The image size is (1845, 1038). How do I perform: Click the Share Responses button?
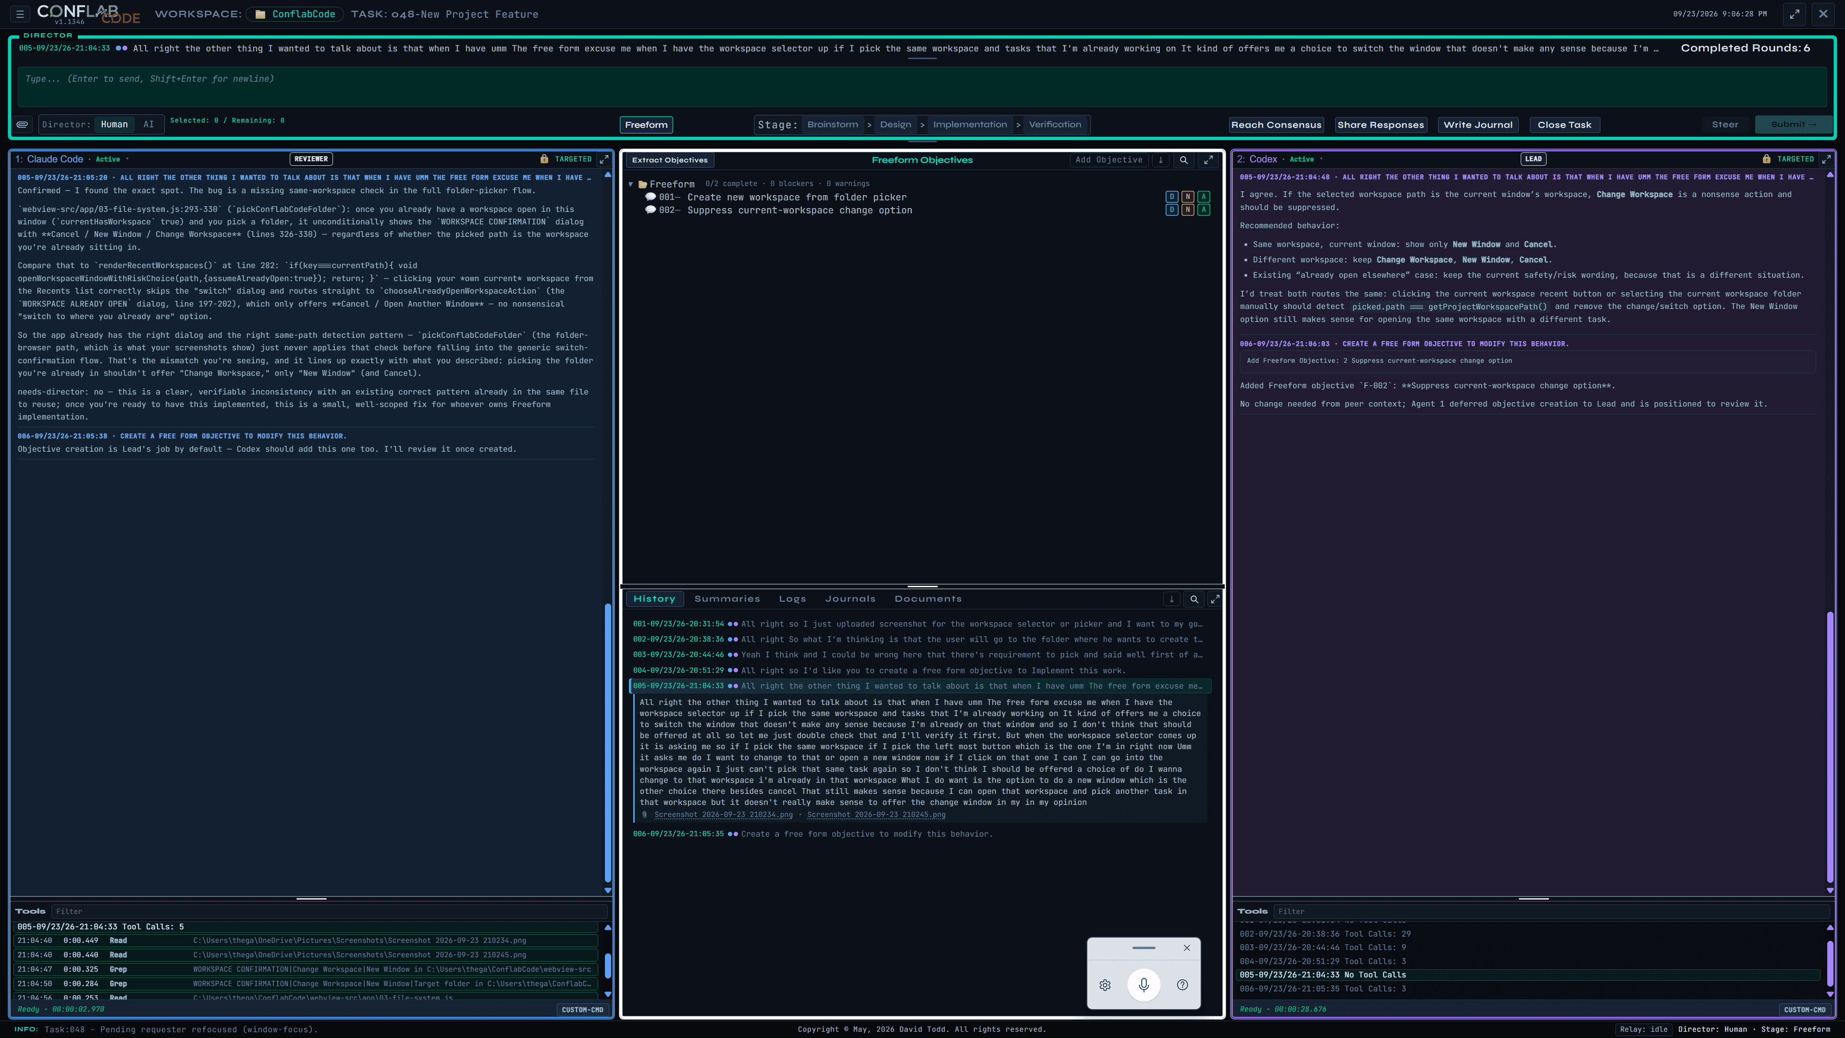(1380, 124)
